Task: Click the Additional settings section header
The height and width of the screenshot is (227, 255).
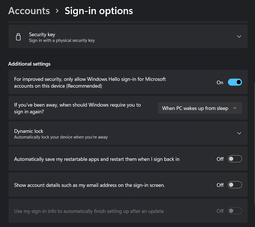Action: tap(29, 64)
